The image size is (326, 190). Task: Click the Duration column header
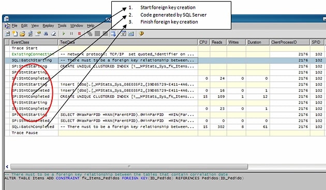coord(258,42)
